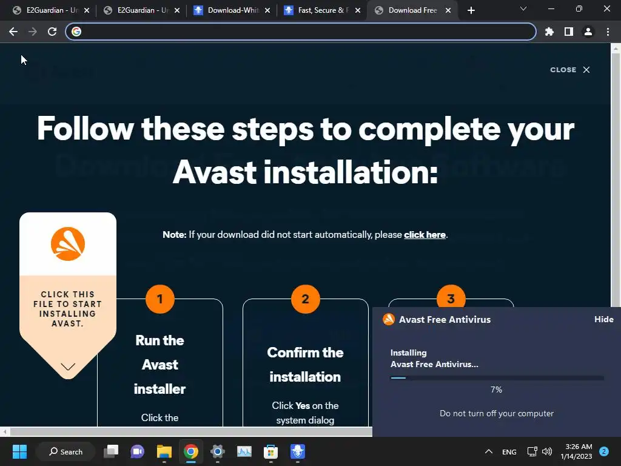This screenshot has width=621, height=466.
Task: Click the Avast icon in installer popup
Action: coord(389,319)
